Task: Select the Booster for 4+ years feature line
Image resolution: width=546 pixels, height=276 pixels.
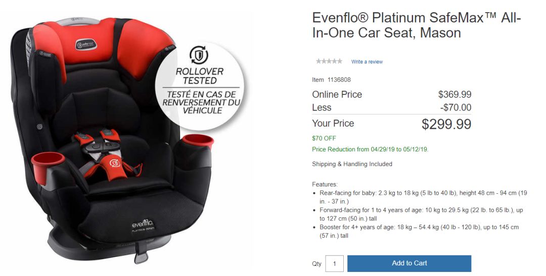Action: click(x=419, y=231)
